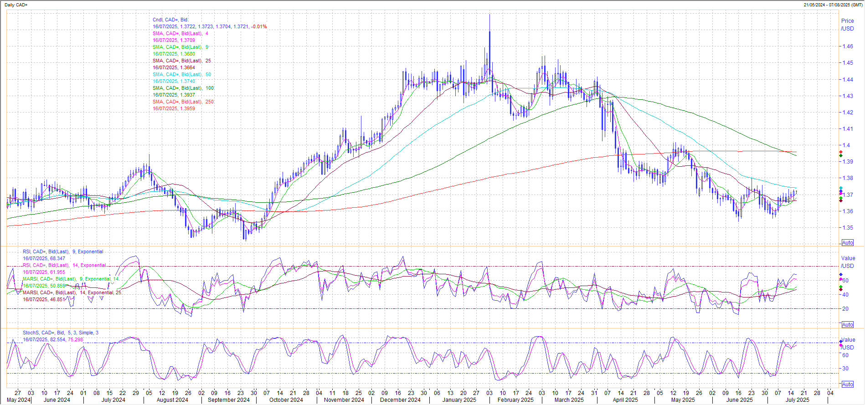865x405 pixels.
Task: Select the SMA 25 legend label
Action: pos(182,61)
